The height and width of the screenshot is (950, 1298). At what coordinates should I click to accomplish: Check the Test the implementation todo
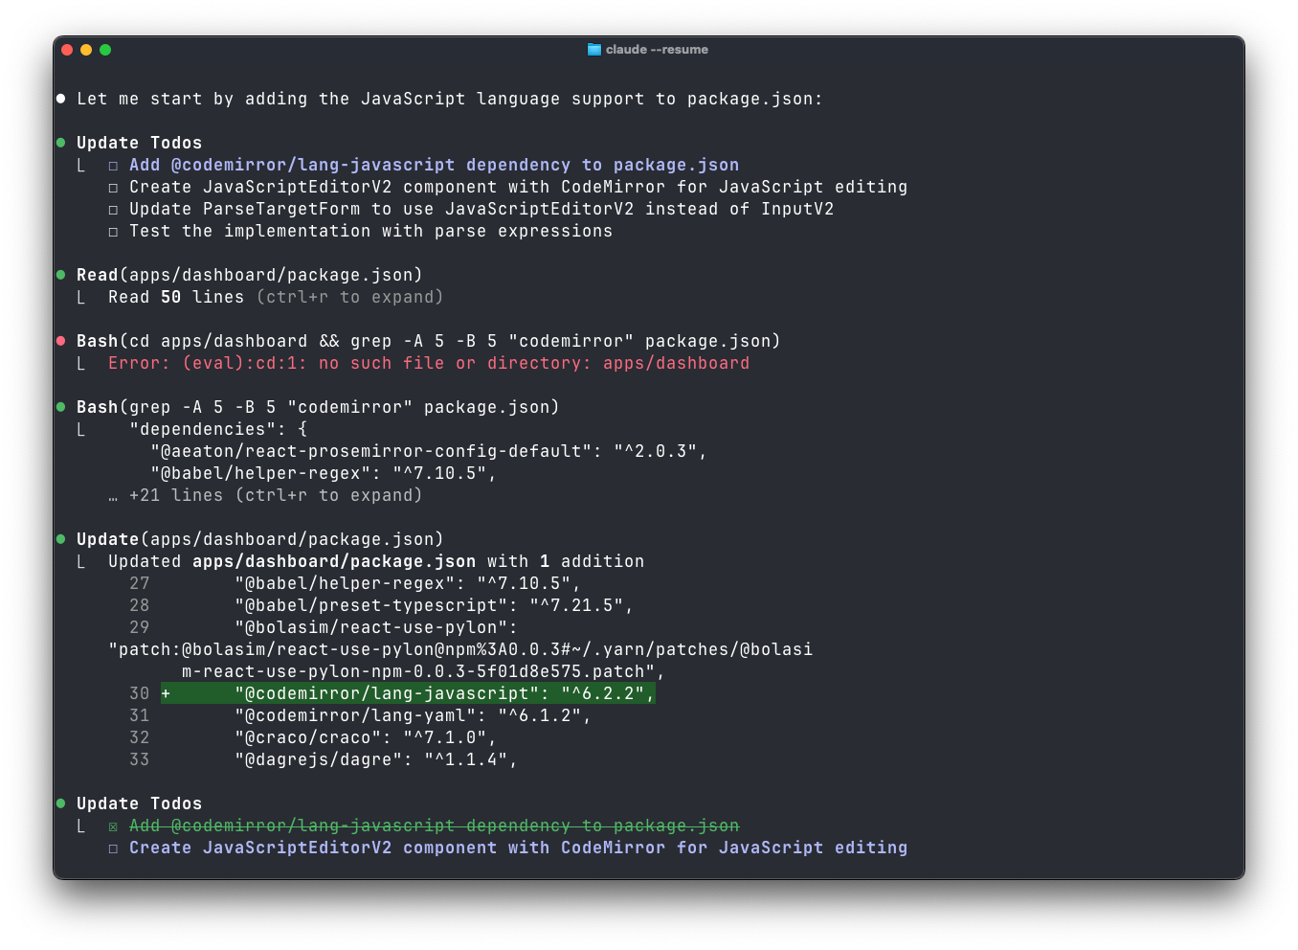coord(112,230)
